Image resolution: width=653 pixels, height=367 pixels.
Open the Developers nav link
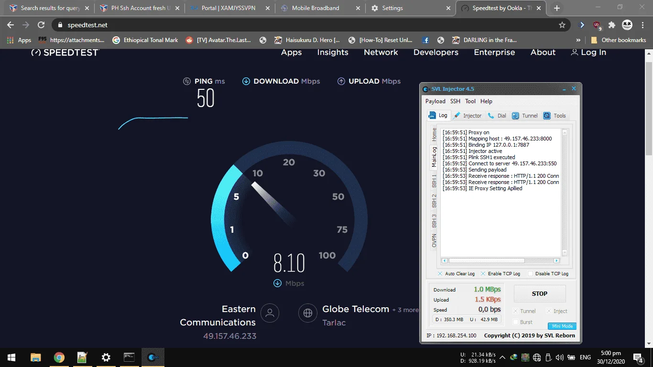tap(436, 53)
